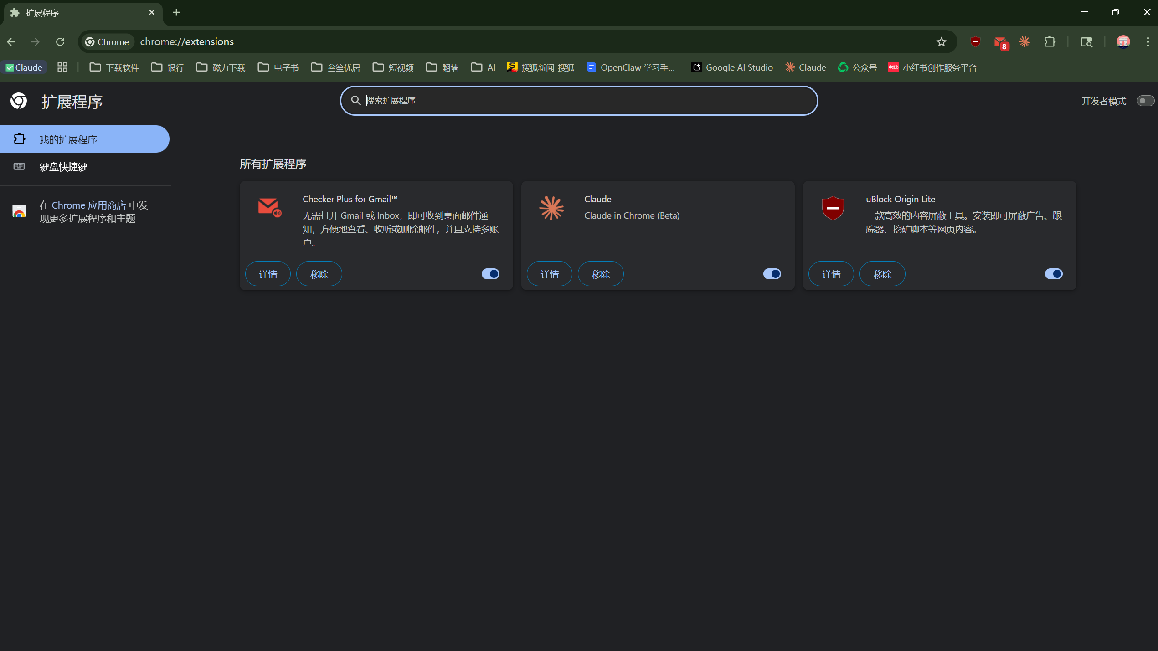Reload the extensions page
Screen dimensions: 1158x651
[x=60, y=42]
